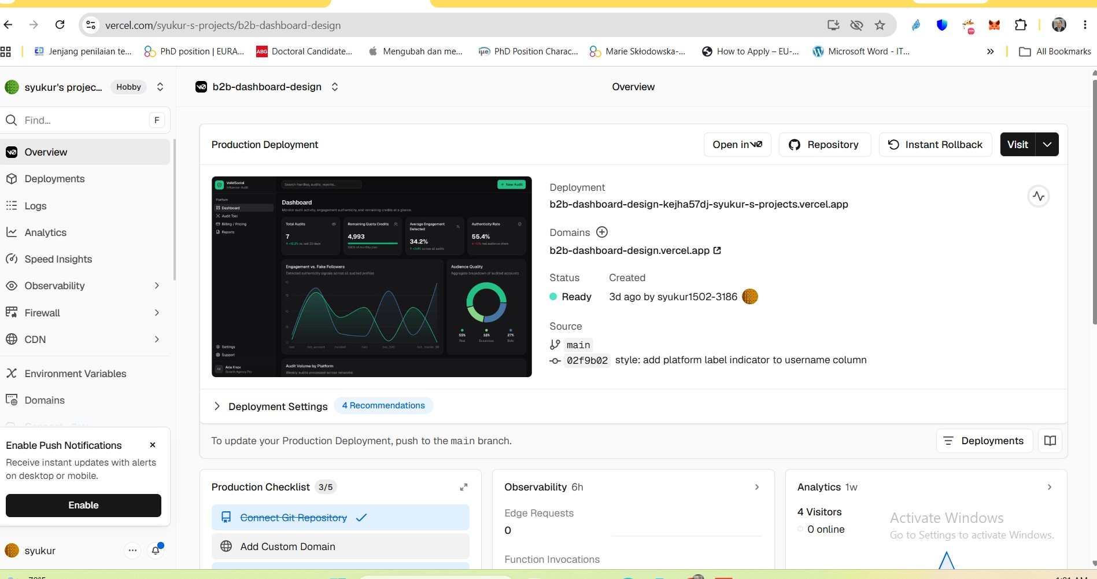Open Chrome's three-dot menu
Image resolution: width=1097 pixels, height=579 pixels.
[1085, 25]
